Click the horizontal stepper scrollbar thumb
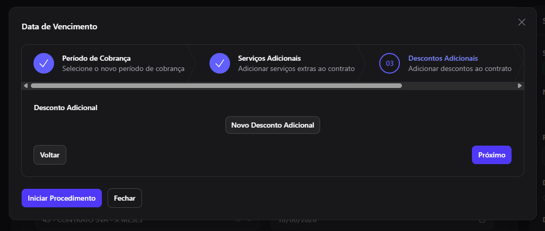545x231 pixels. coord(216,86)
